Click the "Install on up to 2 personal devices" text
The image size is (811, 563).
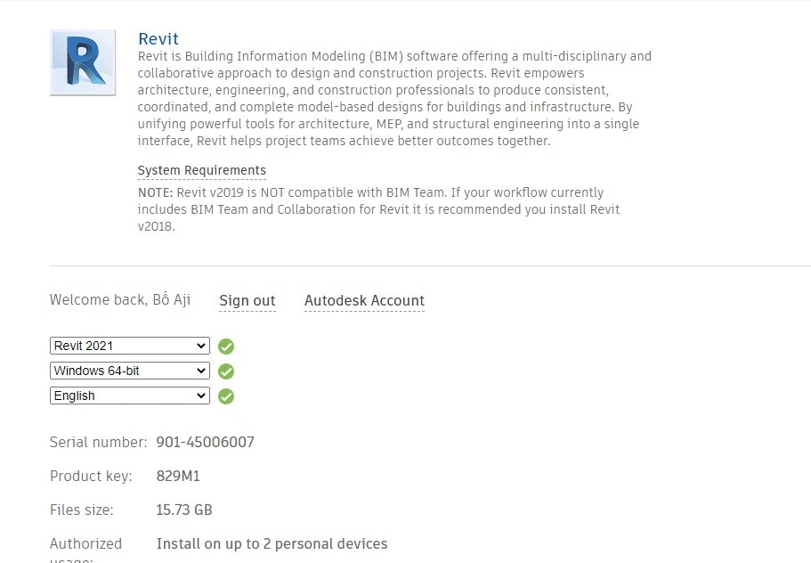coord(272,543)
